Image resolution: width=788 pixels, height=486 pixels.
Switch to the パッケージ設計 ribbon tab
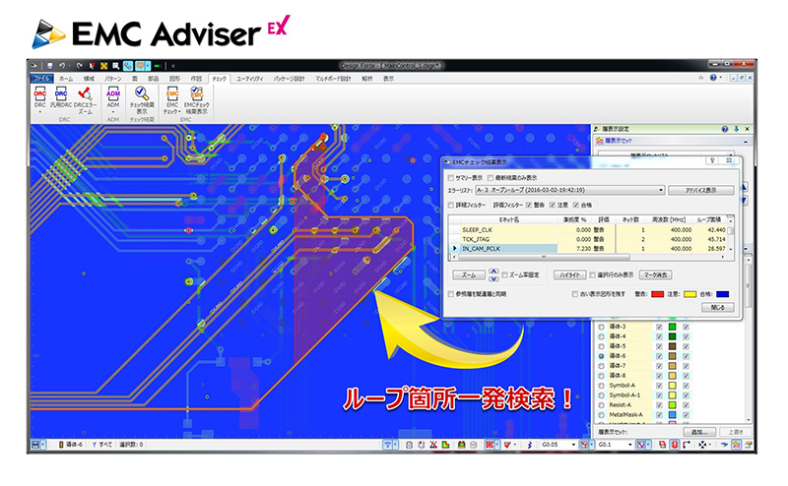[289, 79]
